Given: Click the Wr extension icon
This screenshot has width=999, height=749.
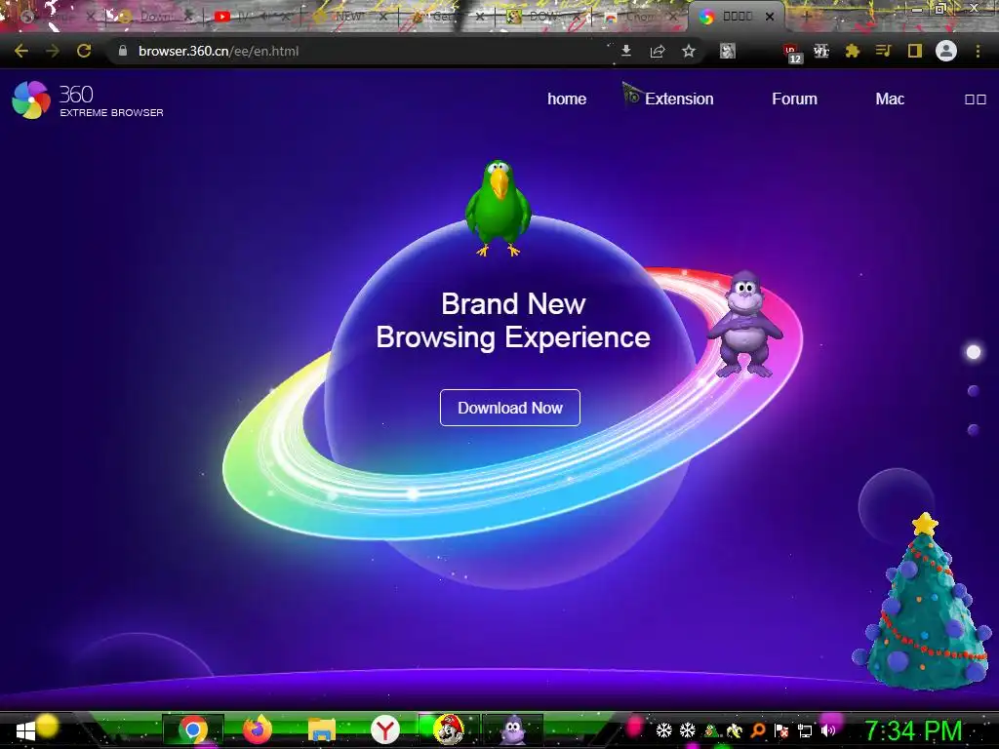Looking at the screenshot, I should (821, 51).
